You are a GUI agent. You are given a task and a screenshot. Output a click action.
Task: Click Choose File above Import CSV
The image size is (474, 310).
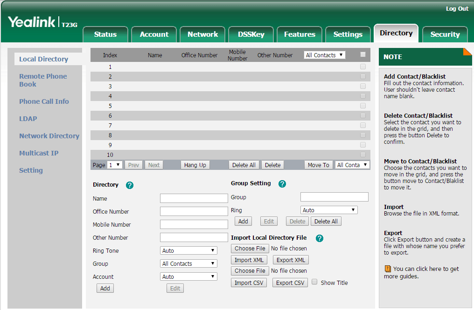250,271
